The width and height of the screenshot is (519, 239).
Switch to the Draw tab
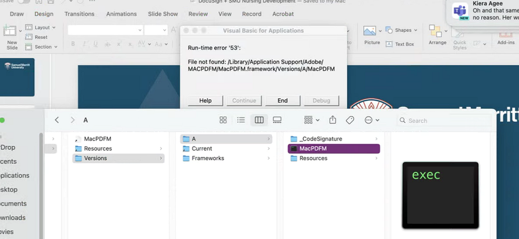coord(17,14)
